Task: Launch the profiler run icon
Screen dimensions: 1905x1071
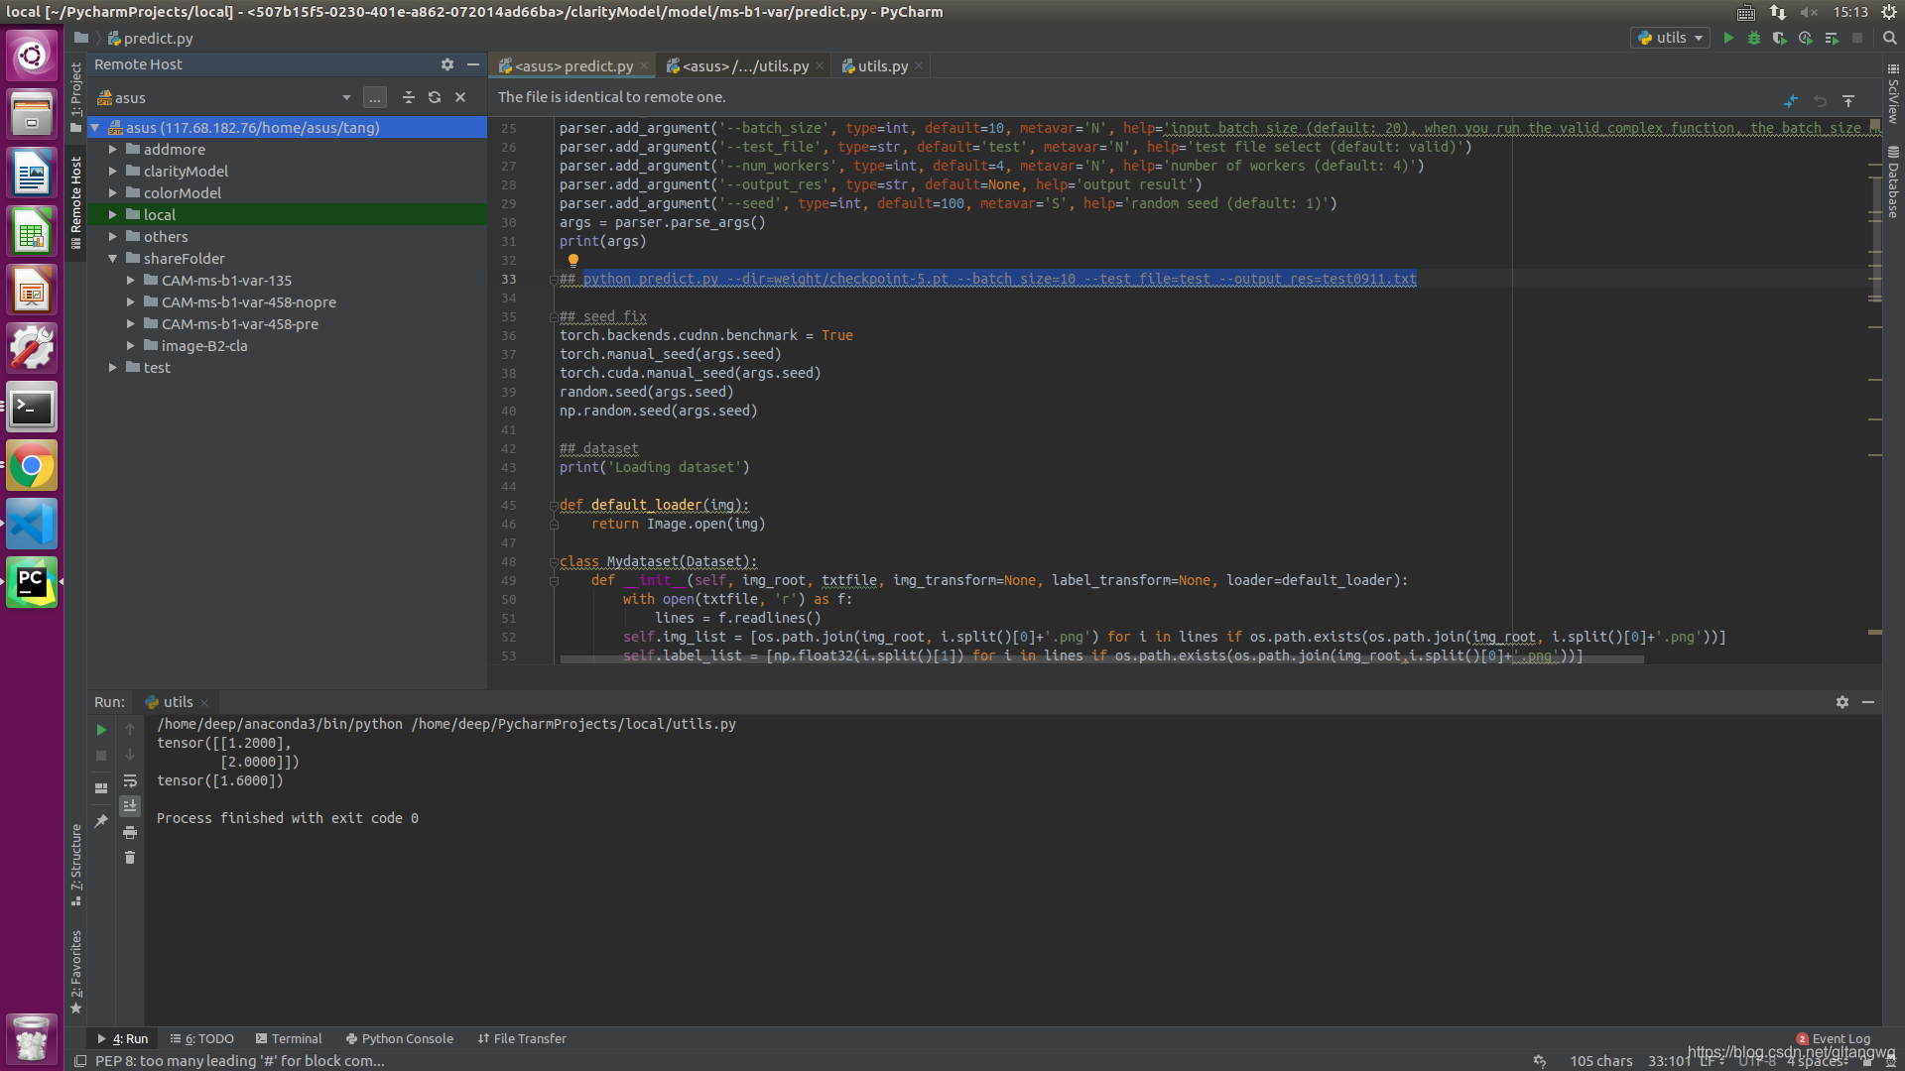Action: pyautogui.click(x=1806, y=38)
